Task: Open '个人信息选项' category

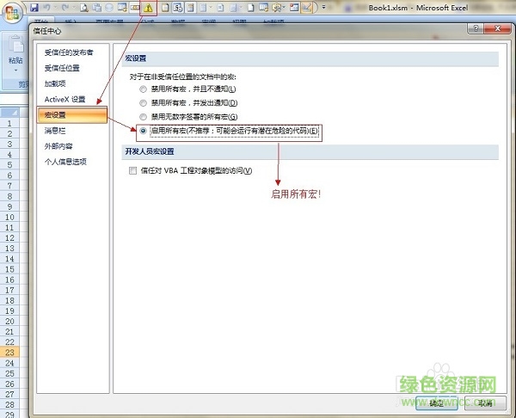Action: [65, 161]
